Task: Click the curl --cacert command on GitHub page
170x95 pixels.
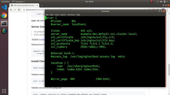Action: click(x=70, y=94)
